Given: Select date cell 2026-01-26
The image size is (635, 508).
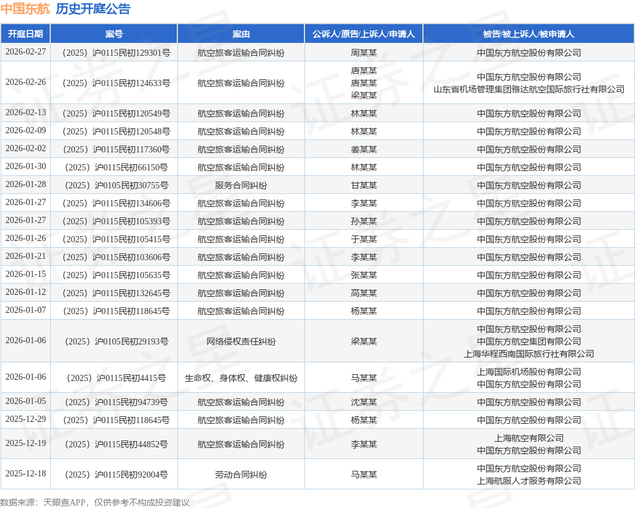Looking at the screenshot, I should point(25,239).
